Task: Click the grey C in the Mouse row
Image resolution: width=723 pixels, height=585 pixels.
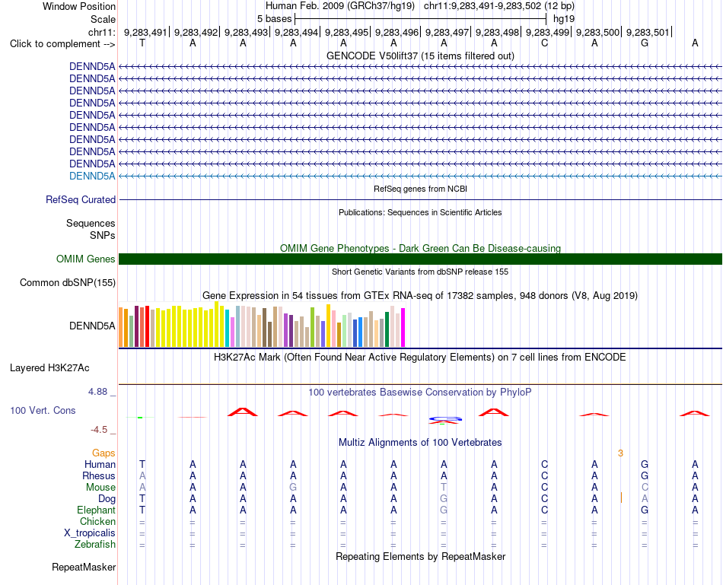Action: (645, 488)
